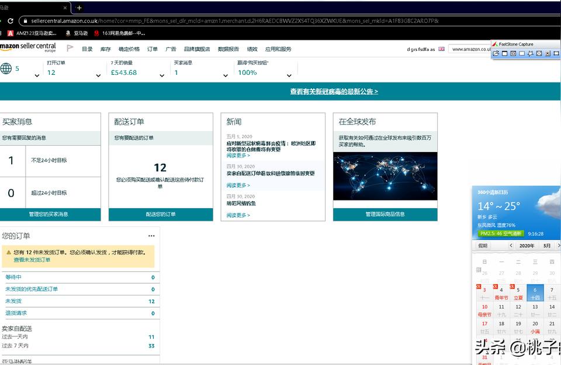The width and height of the screenshot is (561, 365).
Task: Click the 管理国际商品信息 button
Action: [x=385, y=214]
